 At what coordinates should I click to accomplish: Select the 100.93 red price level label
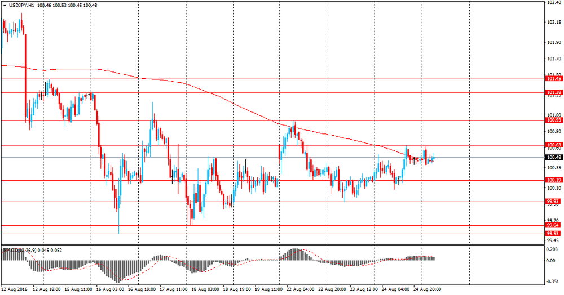click(554, 120)
